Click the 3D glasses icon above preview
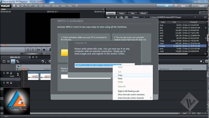 coord(4,9)
